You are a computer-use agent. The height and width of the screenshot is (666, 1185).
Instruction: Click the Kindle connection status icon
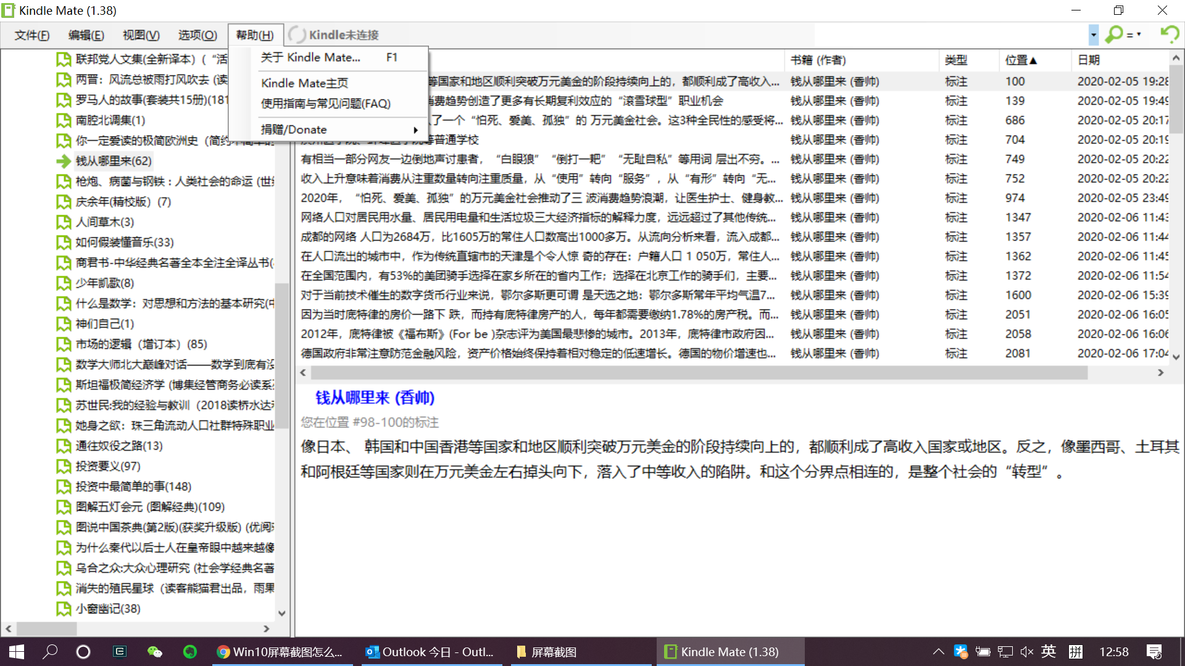point(297,35)
